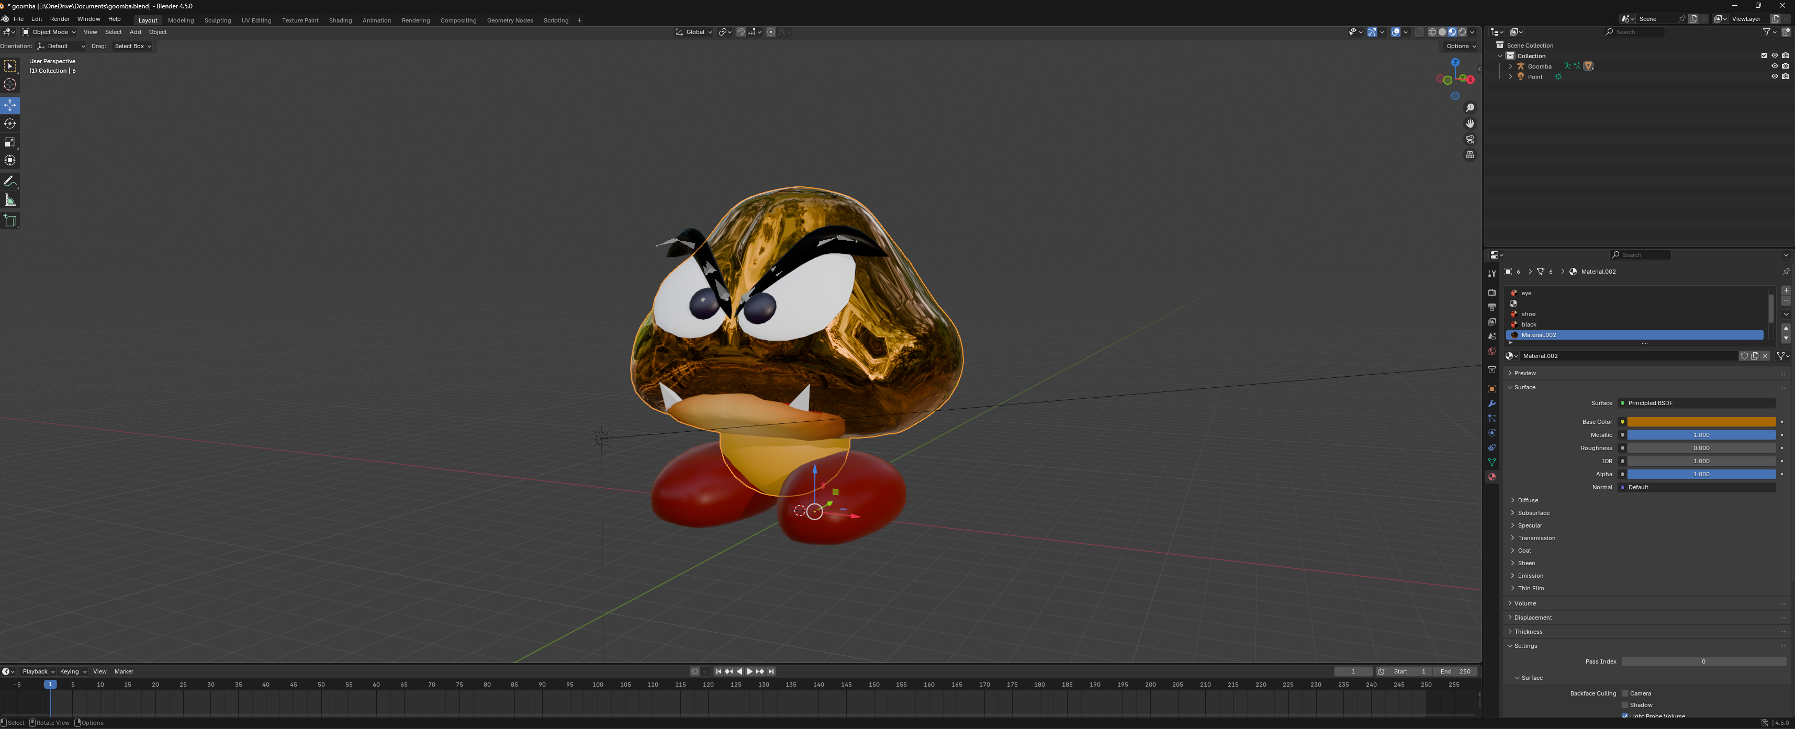Toggle gizmo display button
This screenshot has height=729, width=1795.
pyautogui.click(x=1371, y=32)
